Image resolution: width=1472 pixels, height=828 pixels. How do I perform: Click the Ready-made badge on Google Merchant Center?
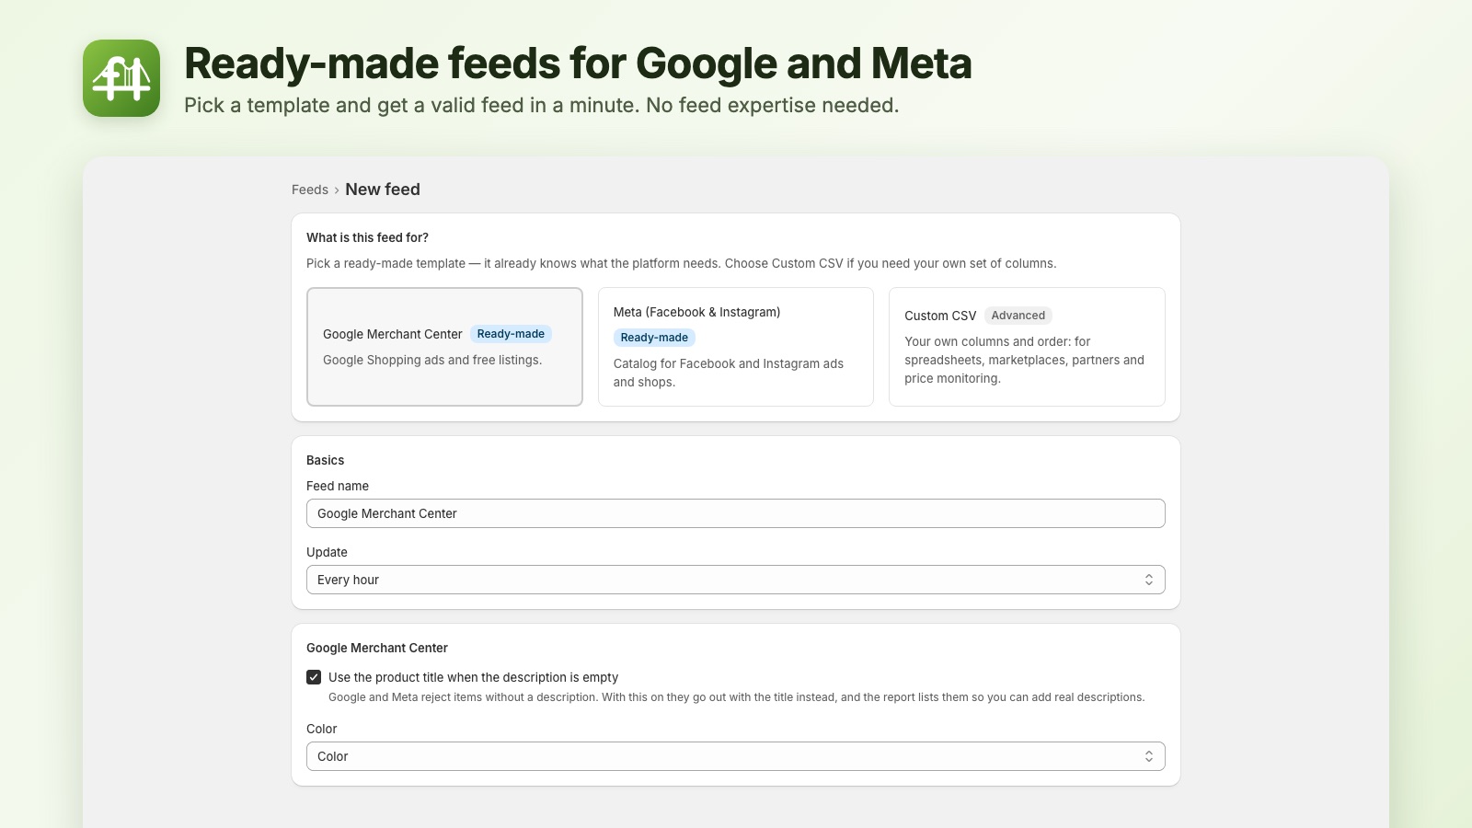pos(511,334)
